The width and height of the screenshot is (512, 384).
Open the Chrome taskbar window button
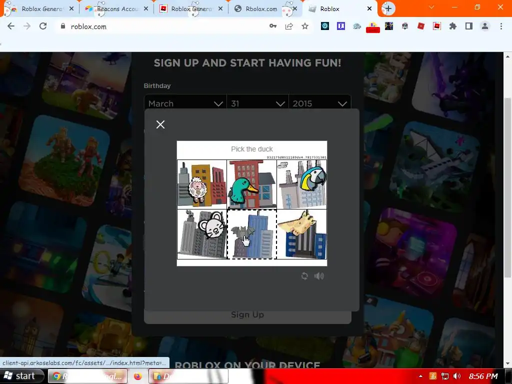click(x=87, y=376)
